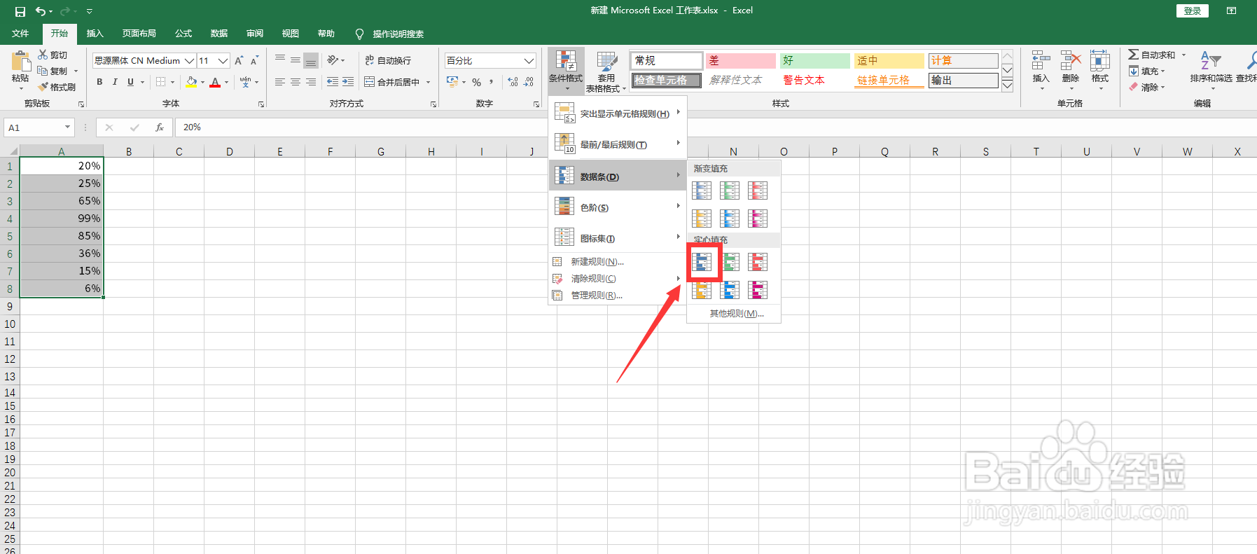Select solid fill blue data bar
The height and width of the screenshot is (554, 1257).
pos(702,262)
